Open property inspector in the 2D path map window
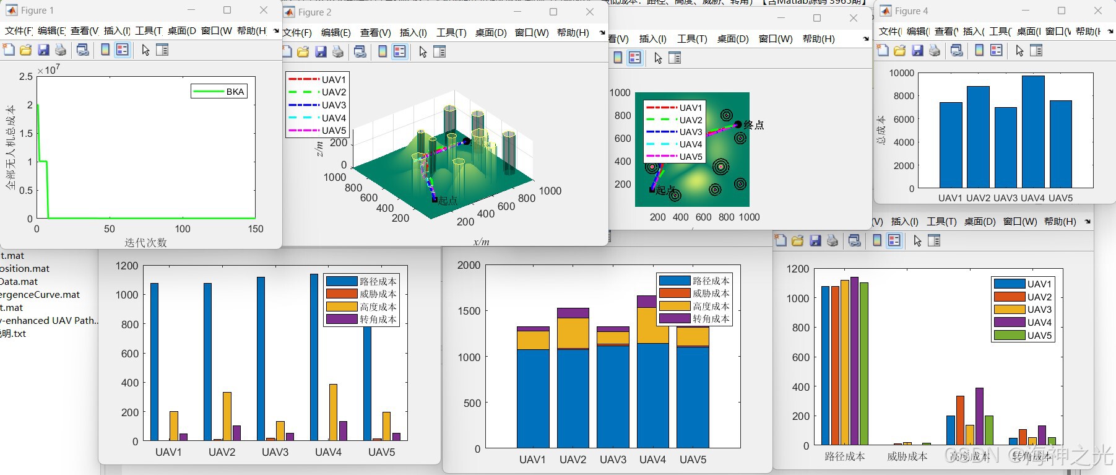 [x=675, y=58]
